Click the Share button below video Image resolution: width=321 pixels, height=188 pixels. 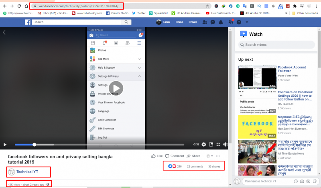click(193, 156)
